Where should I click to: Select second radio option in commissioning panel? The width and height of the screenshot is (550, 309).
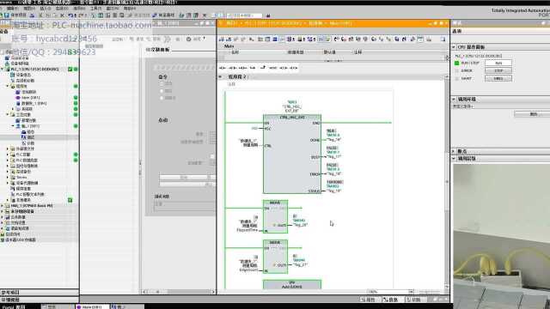pos(162,91)
